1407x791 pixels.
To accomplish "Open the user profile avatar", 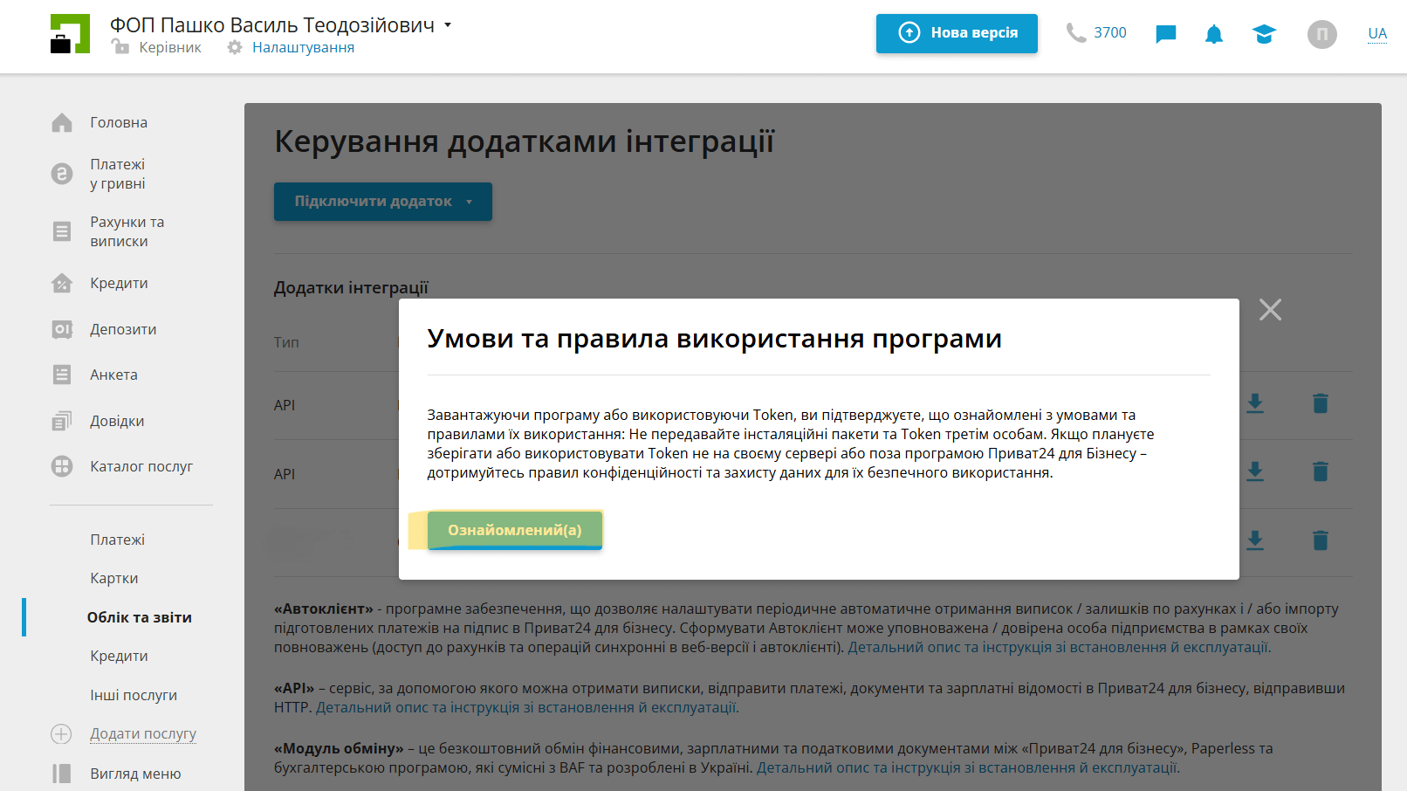I will 1322,34.
